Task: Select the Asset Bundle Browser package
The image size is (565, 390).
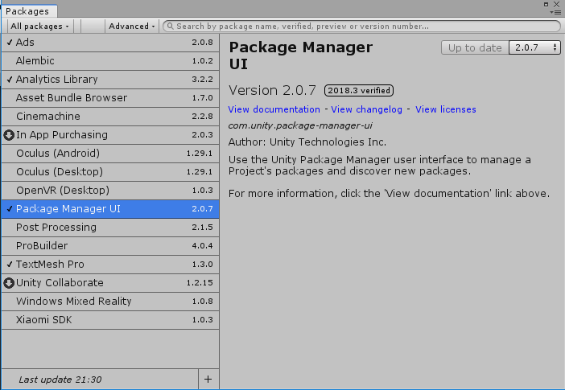Action: pos(110,98)
